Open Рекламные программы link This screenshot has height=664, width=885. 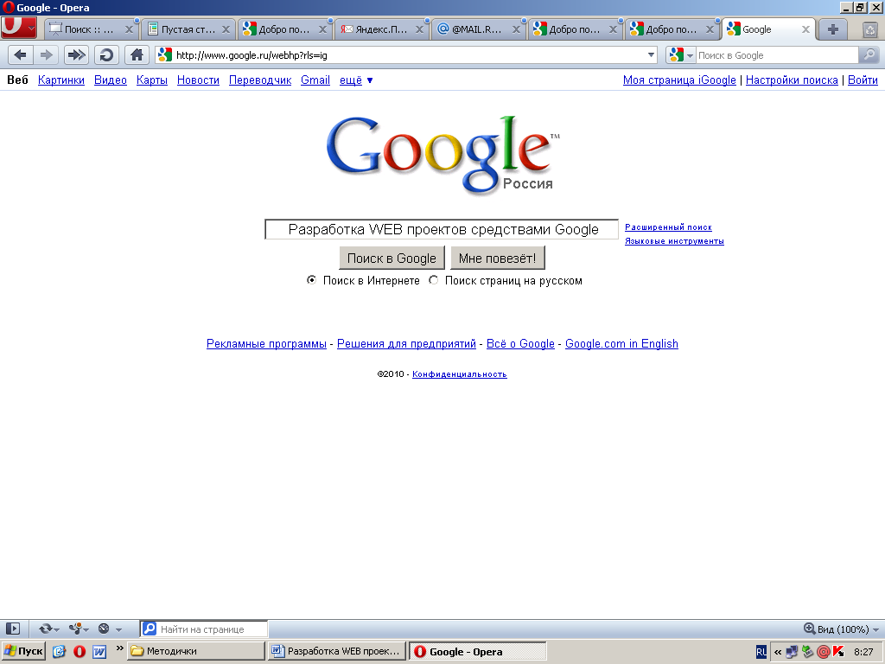point(266,344)
